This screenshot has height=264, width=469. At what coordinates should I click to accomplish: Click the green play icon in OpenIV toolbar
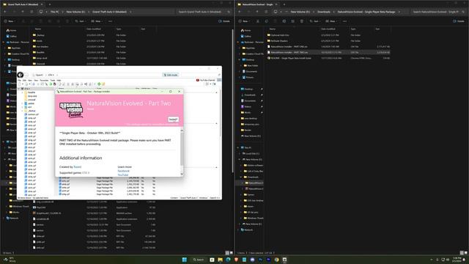coord(51,84)
